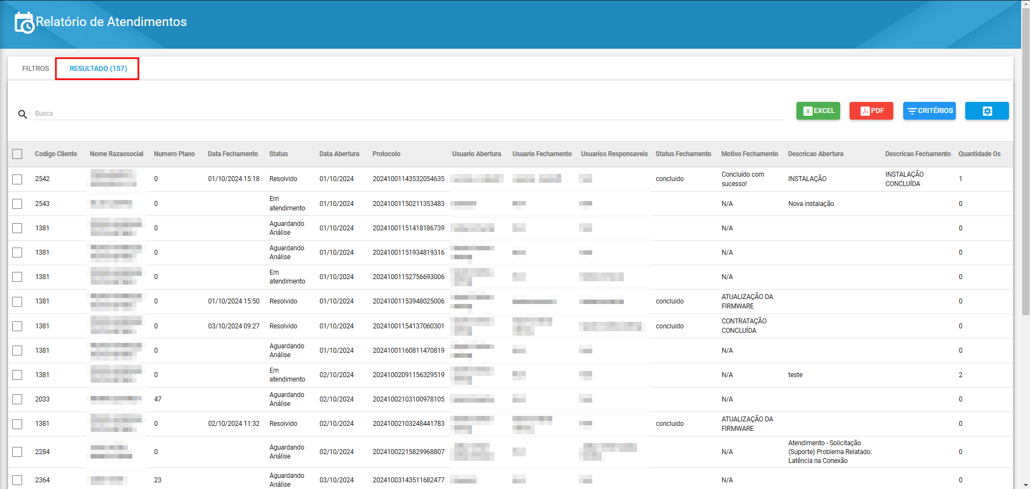Click 'CONTRATAÇÃO CONCLUÍDA' motive cell
Viewport: 1030px width, 489px height.
click(x=744, y=326)
